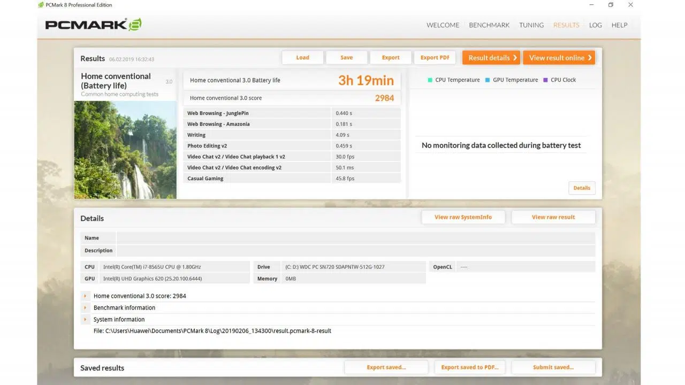Click the CPU Temperature legend swatch
This screenshot has height=385, width=685.
tap(430, 80)
